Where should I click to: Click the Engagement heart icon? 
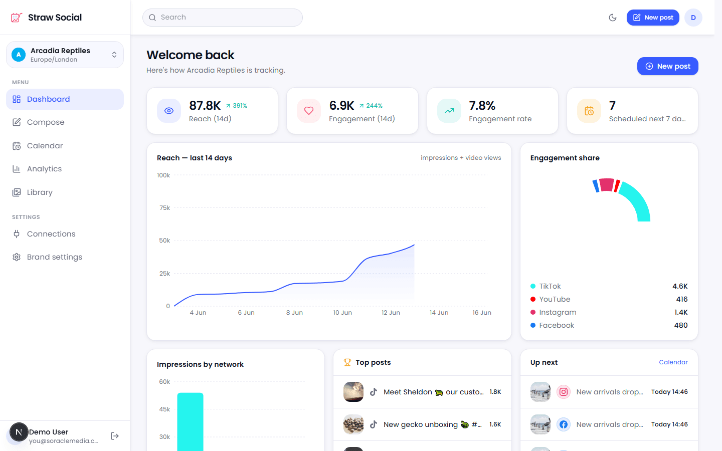pyautogui.click(x=309, y=111)
